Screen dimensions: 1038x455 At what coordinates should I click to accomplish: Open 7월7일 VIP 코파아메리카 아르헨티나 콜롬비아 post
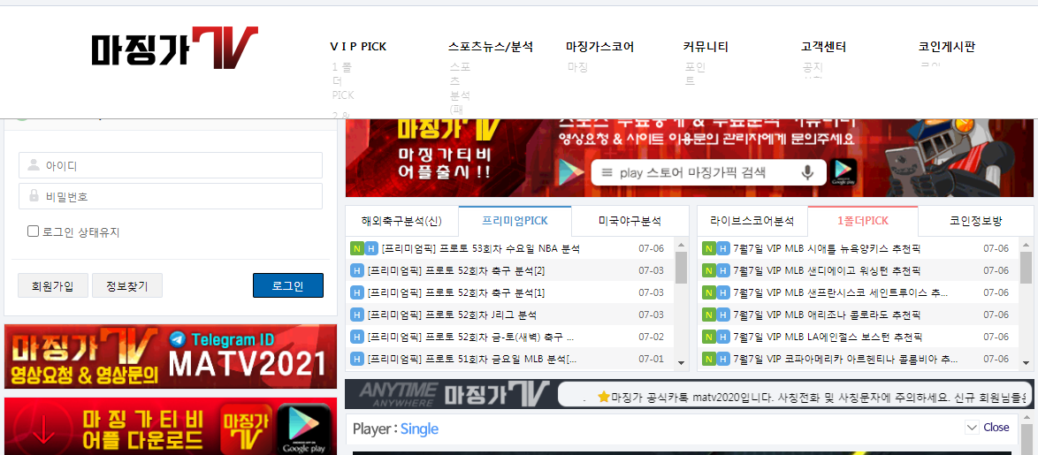[x=845, y=359]
